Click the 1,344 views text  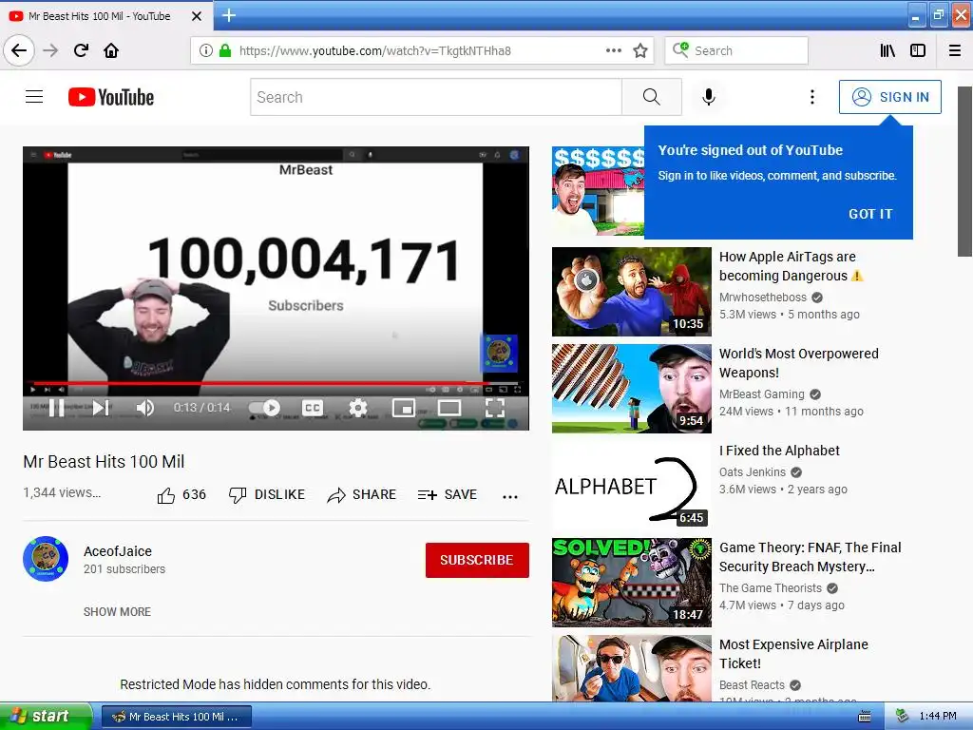62,493
